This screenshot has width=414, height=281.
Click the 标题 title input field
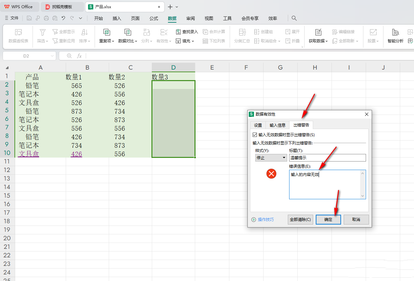[328, 158]
